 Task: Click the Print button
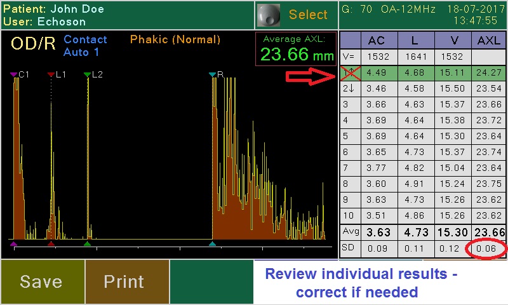pos(127,281)
